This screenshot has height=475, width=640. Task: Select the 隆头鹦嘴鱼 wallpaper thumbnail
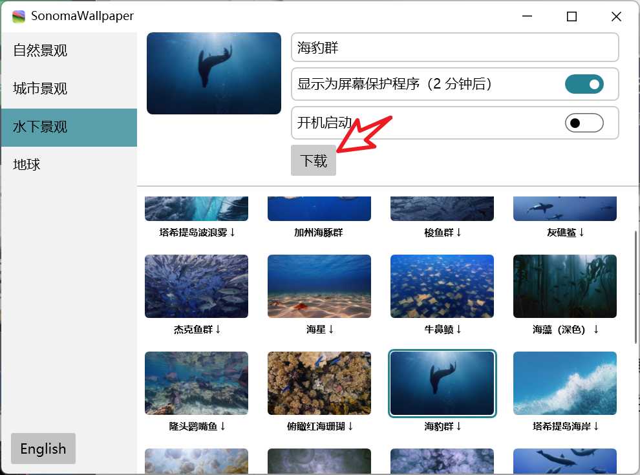197,383
